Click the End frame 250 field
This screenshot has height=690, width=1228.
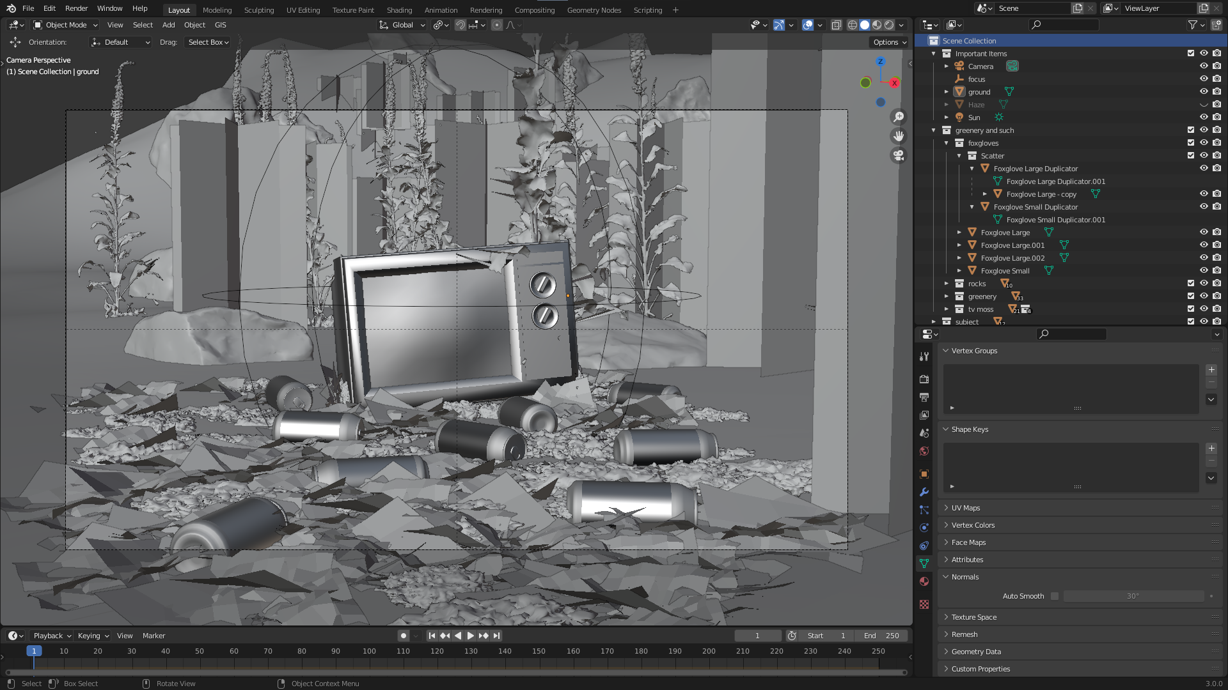tap(881, 636)
